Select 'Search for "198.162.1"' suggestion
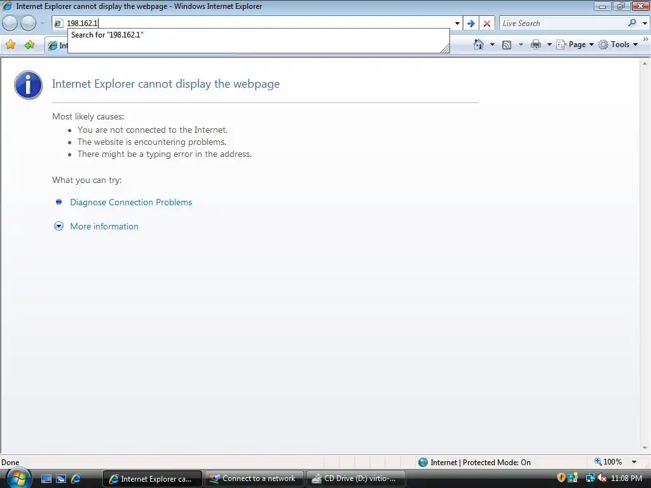 [107, 35]
